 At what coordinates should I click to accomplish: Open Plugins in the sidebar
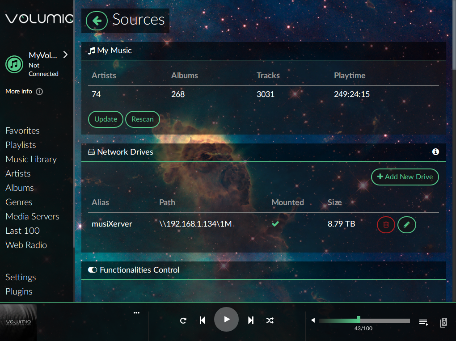click(19, 291)
